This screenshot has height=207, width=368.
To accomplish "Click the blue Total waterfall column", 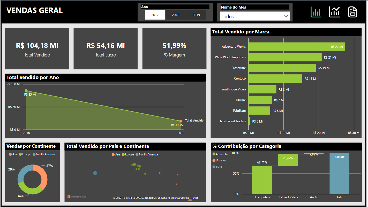I will [x=340, y=174].
